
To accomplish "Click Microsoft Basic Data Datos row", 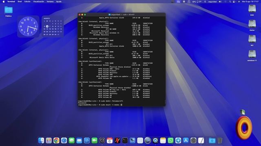I will [x=115, y=58].
